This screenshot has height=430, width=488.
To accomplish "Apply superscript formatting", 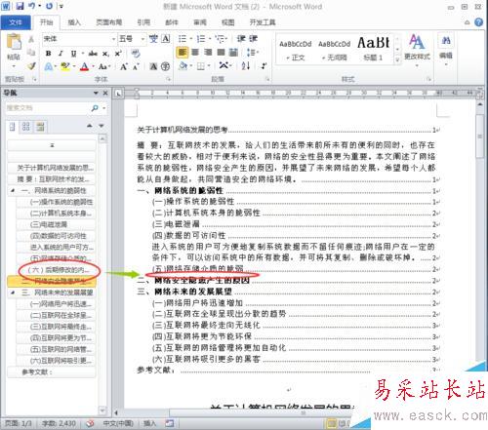I will click(118, 54).
